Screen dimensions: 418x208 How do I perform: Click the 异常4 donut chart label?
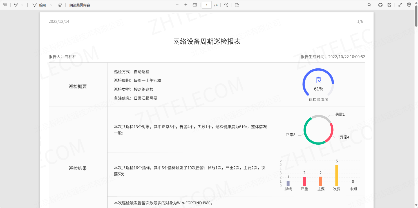point(345,137)
